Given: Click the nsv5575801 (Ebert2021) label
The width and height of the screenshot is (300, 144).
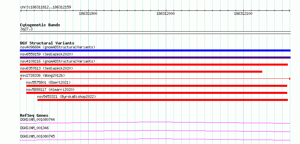Looking at the screenshot, I should click(x=49, y=82).
